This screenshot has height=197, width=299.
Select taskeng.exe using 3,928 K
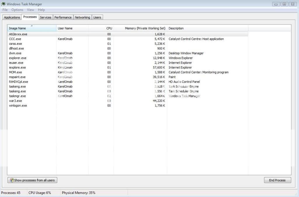click(x=128, y=87)
